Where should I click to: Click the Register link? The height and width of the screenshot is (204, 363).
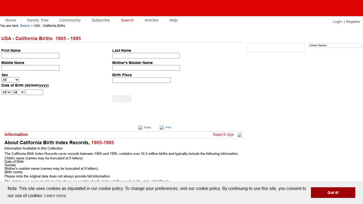pos(353,22)
